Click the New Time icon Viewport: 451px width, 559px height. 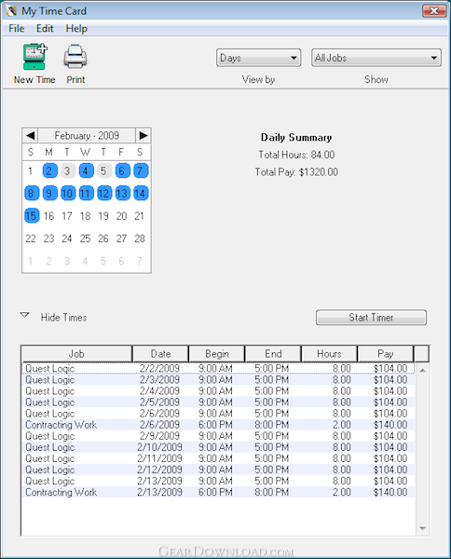(34, 57)
